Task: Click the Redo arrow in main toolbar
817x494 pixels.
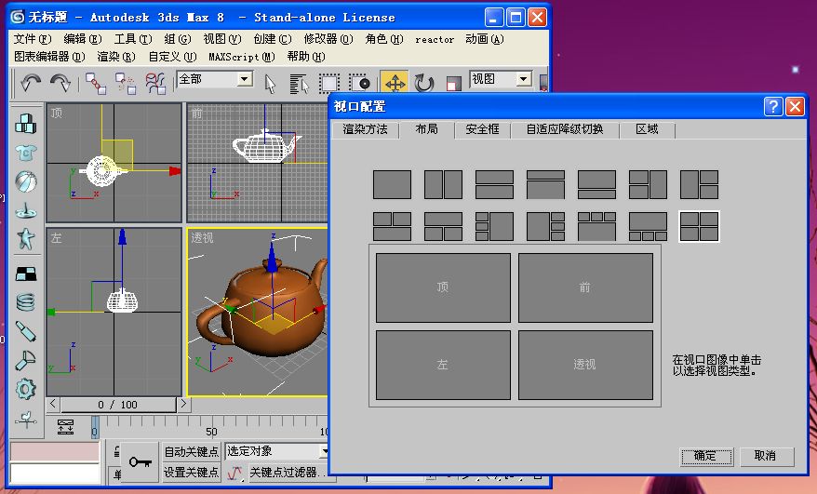Action: [60, 84]
